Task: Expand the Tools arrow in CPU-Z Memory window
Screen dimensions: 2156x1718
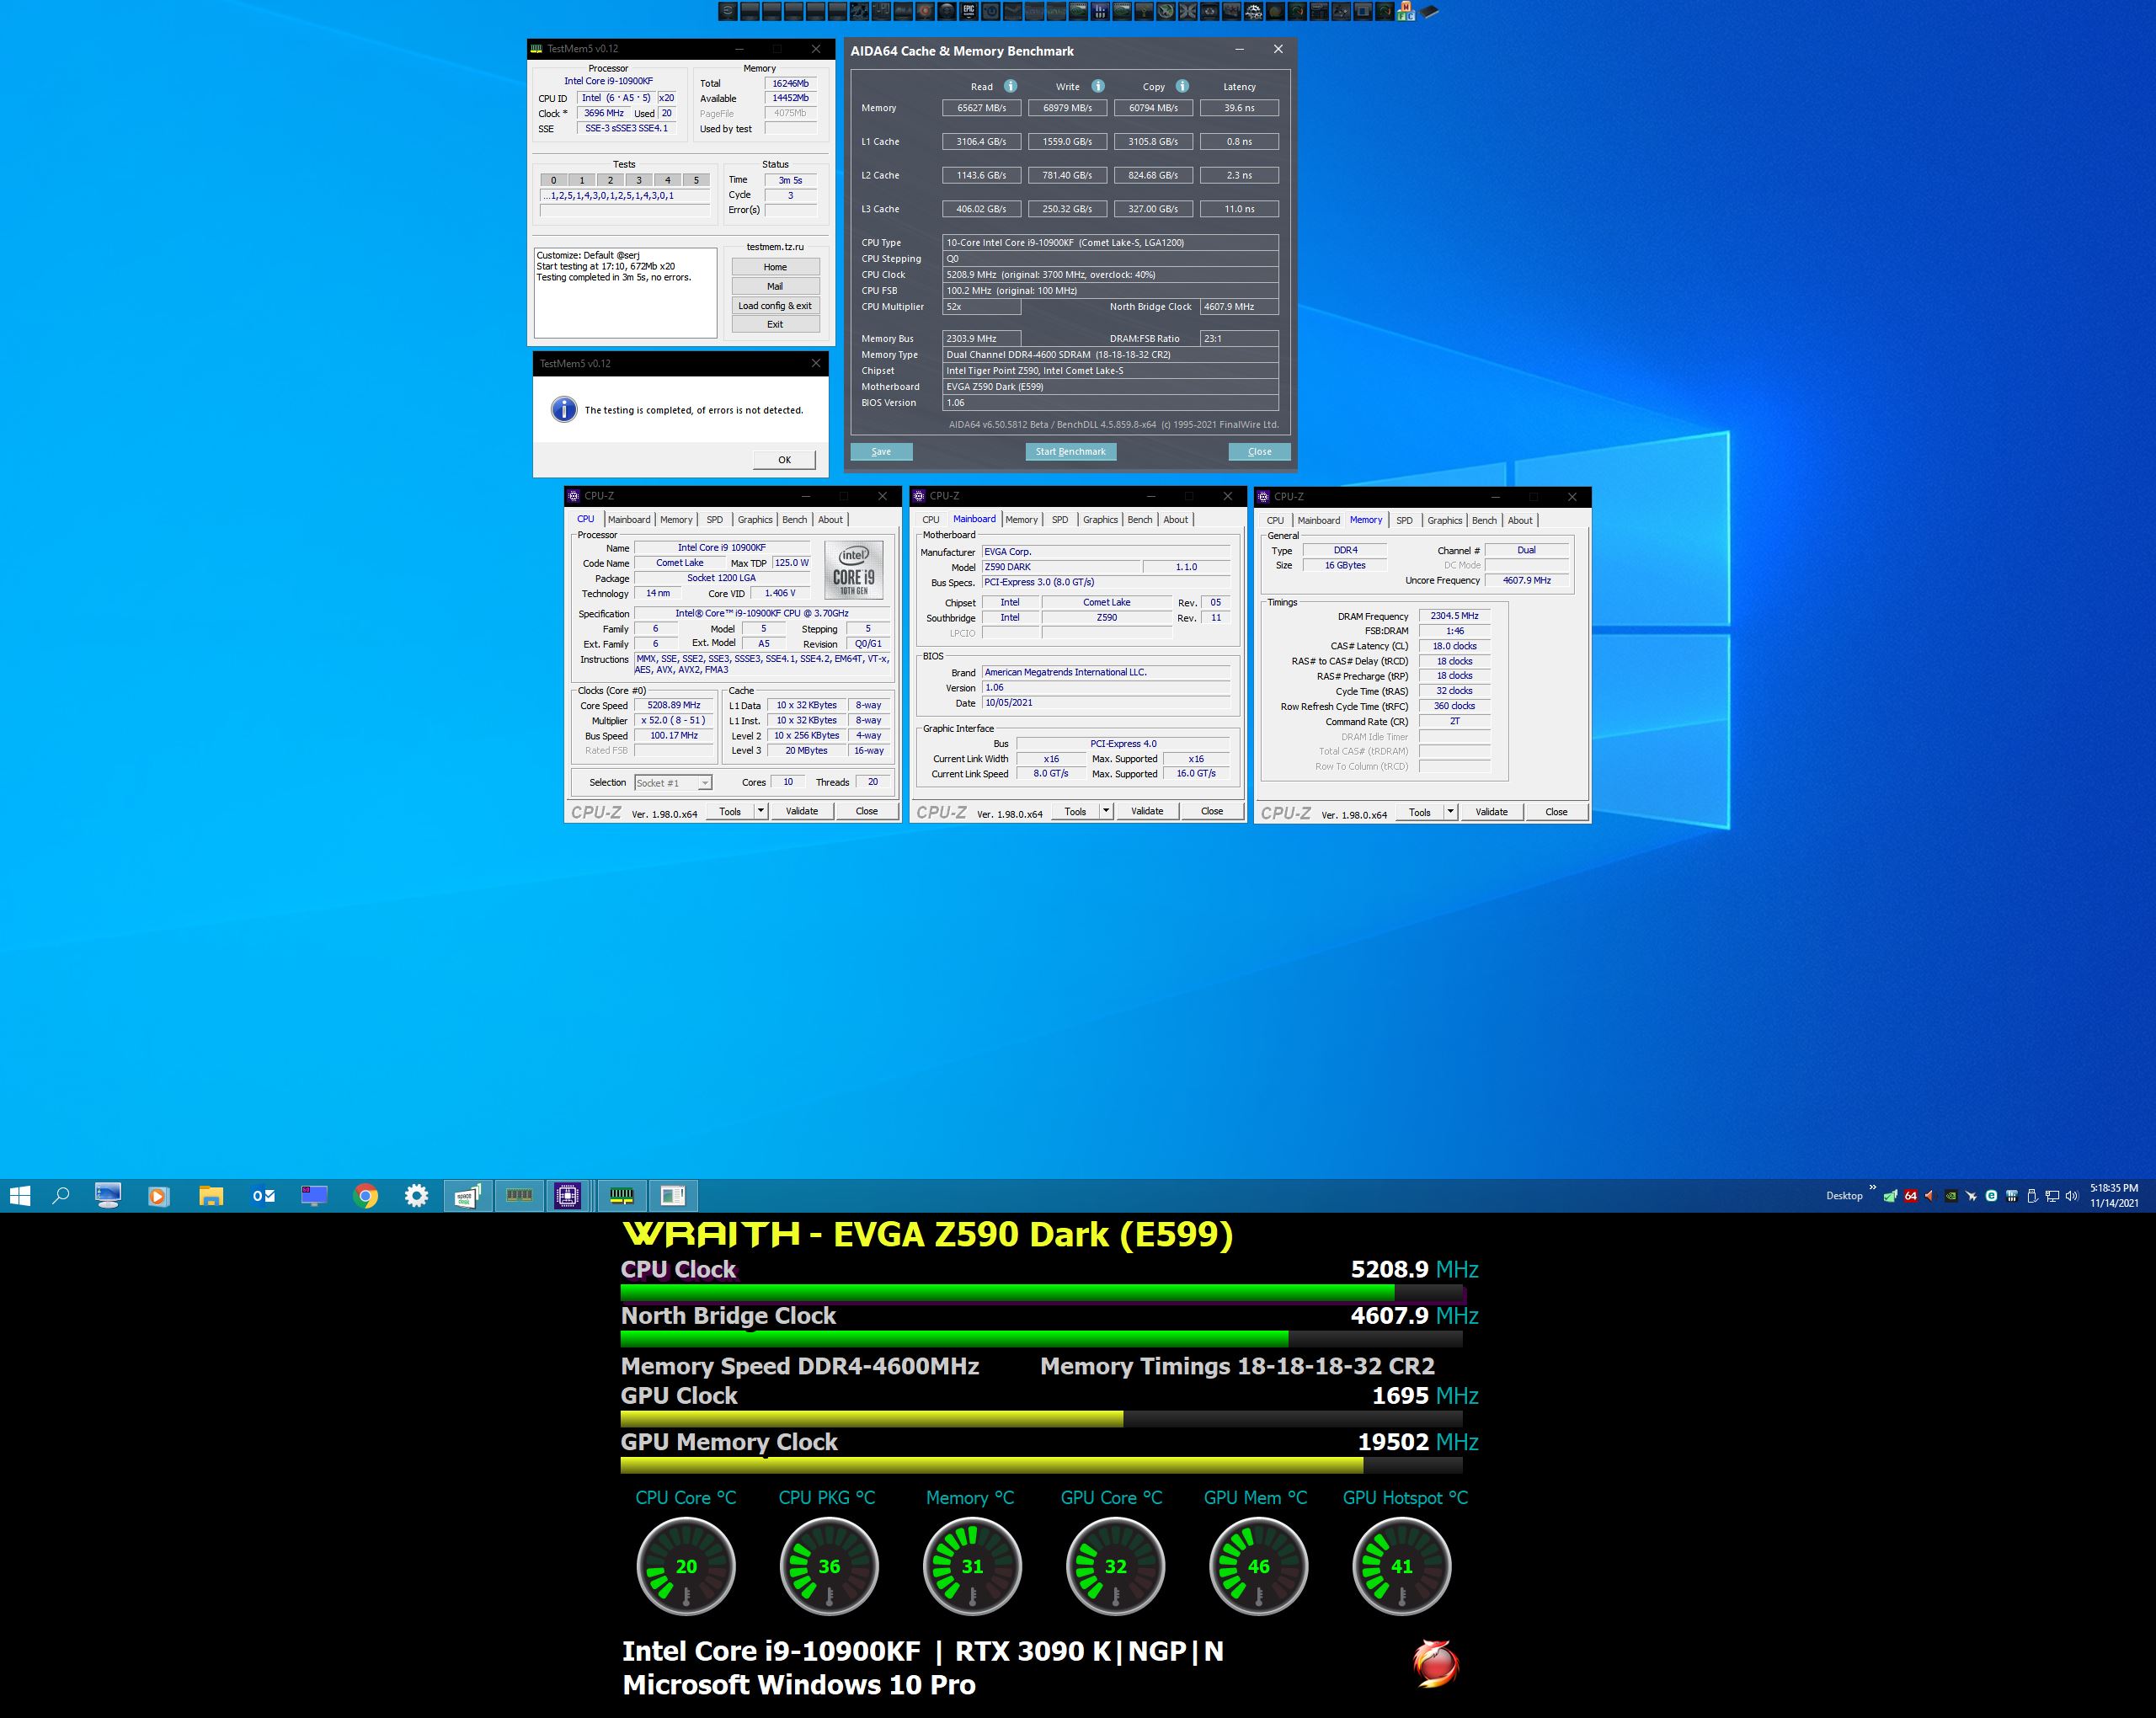Action: tap(1450, 812)
